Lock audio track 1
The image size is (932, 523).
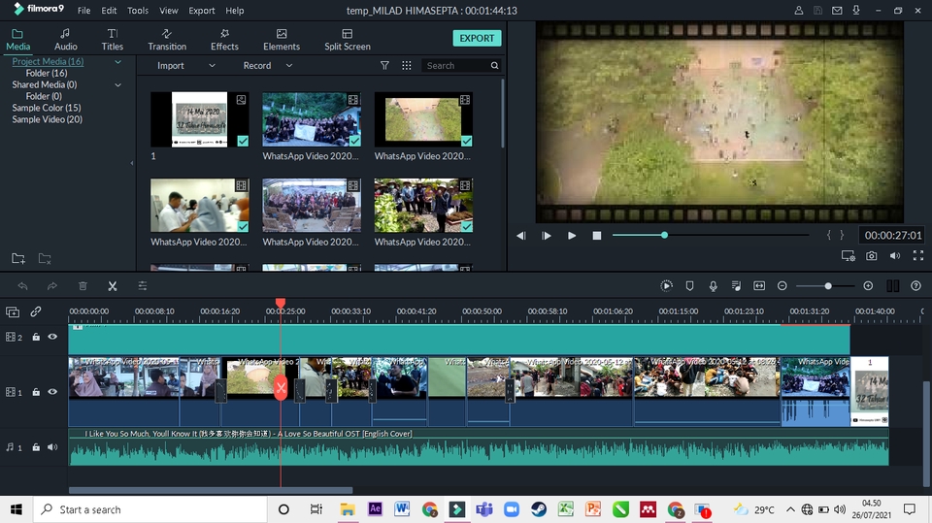(36, 447)
